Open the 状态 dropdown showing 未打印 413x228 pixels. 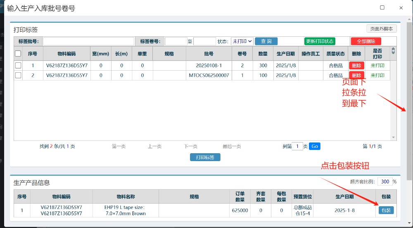tap(242, 41)
